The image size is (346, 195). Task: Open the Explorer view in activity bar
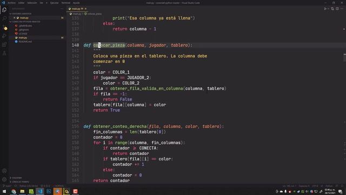(4, 10)
